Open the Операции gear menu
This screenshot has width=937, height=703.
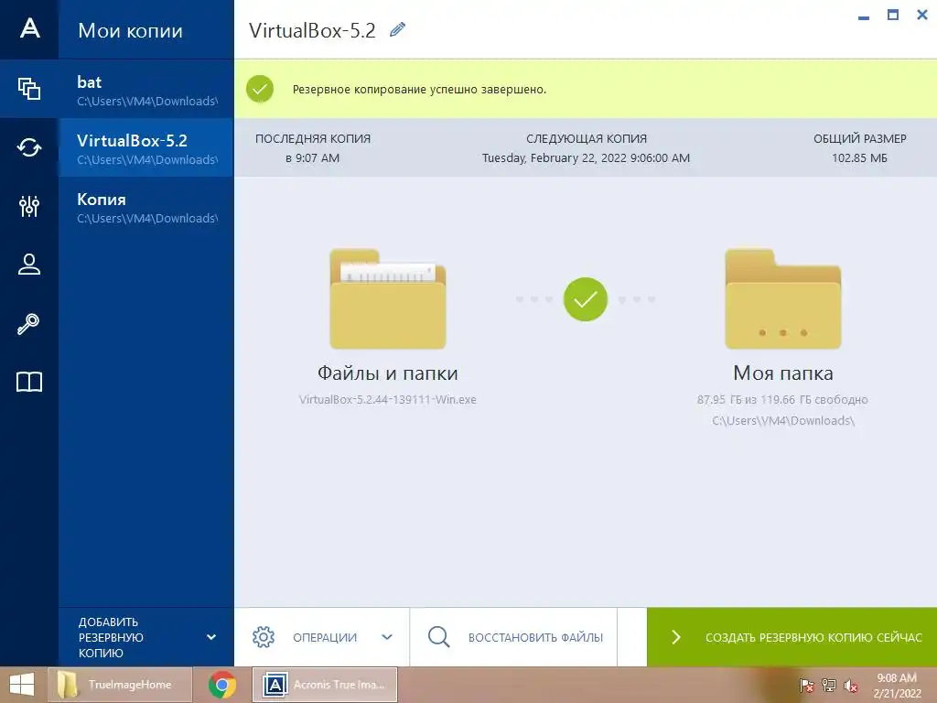pyautogui.click(x=264, y=637)
